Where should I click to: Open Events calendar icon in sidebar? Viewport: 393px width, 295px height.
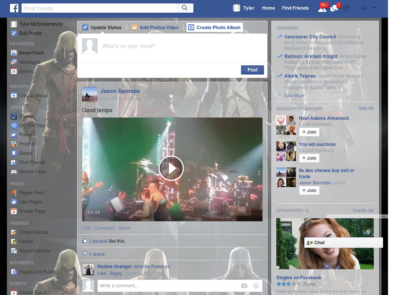point(14,71)
